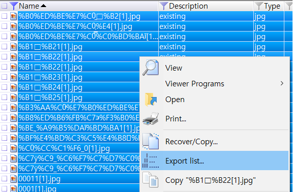Screen dimensions: 293x192
Task: Select file 00011[1].jpg
Action: click(x=40, y=179)
